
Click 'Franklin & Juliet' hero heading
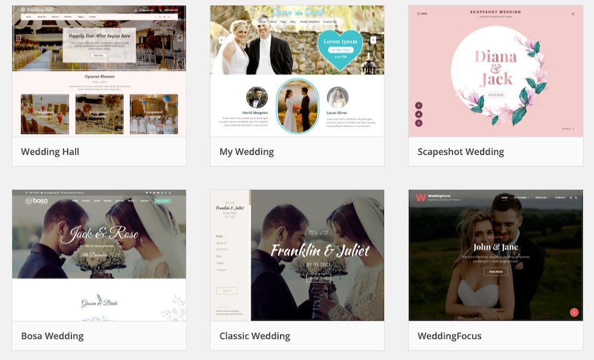(320, 251)
